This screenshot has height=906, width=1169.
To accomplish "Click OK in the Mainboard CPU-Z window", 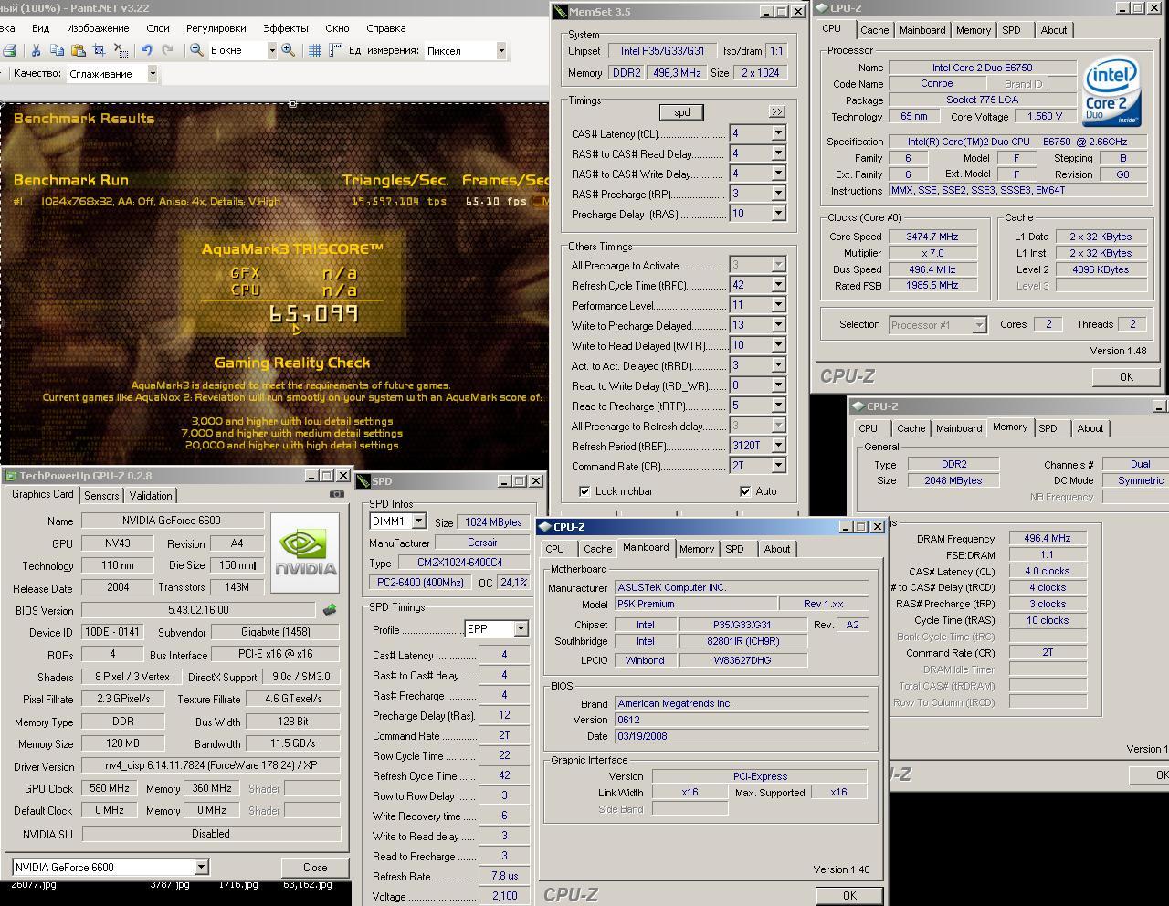I will 849,895.
